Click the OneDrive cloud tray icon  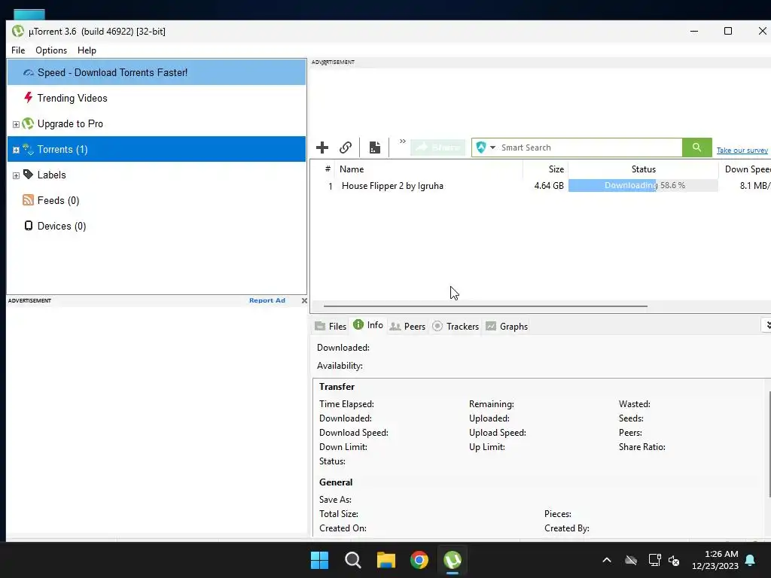coord(631,560)
